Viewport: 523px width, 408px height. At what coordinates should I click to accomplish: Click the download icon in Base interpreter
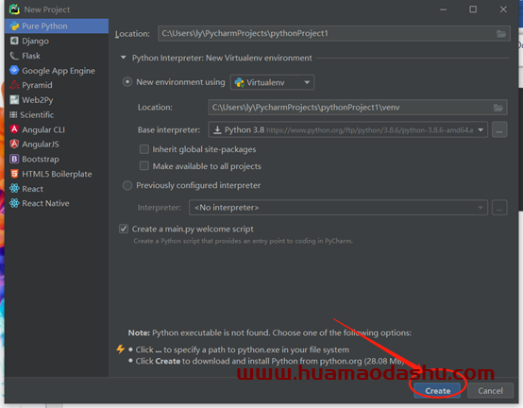click(217, 129)
